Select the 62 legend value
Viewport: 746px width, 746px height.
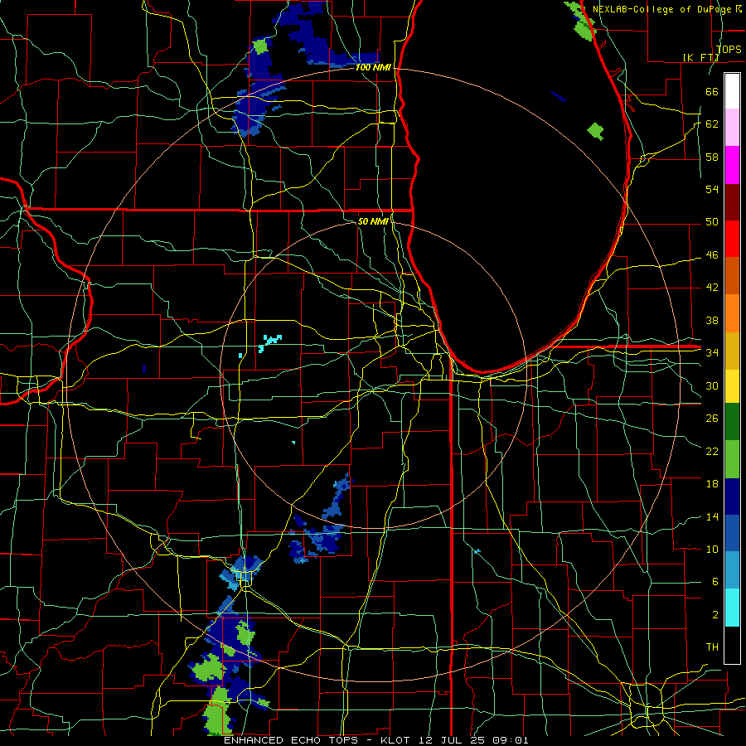click(712, 124)
